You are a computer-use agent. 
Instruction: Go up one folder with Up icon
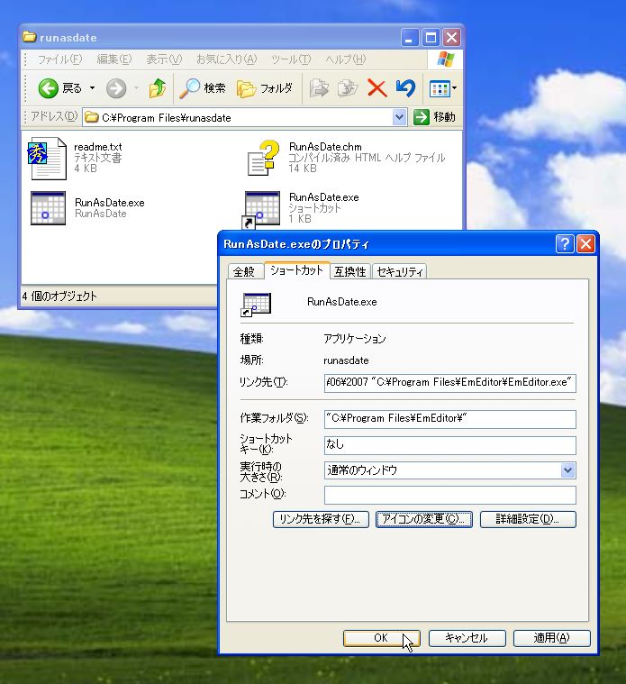point(158,88)
